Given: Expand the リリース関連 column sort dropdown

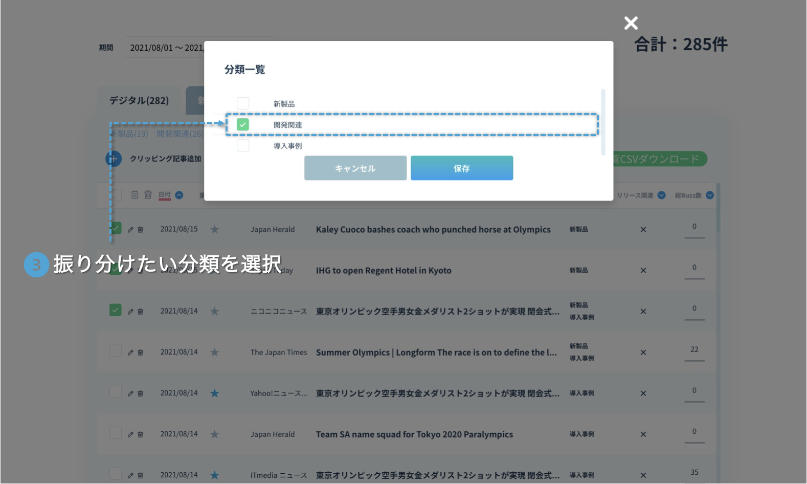Looking at the screenshot, I should 661,195.
